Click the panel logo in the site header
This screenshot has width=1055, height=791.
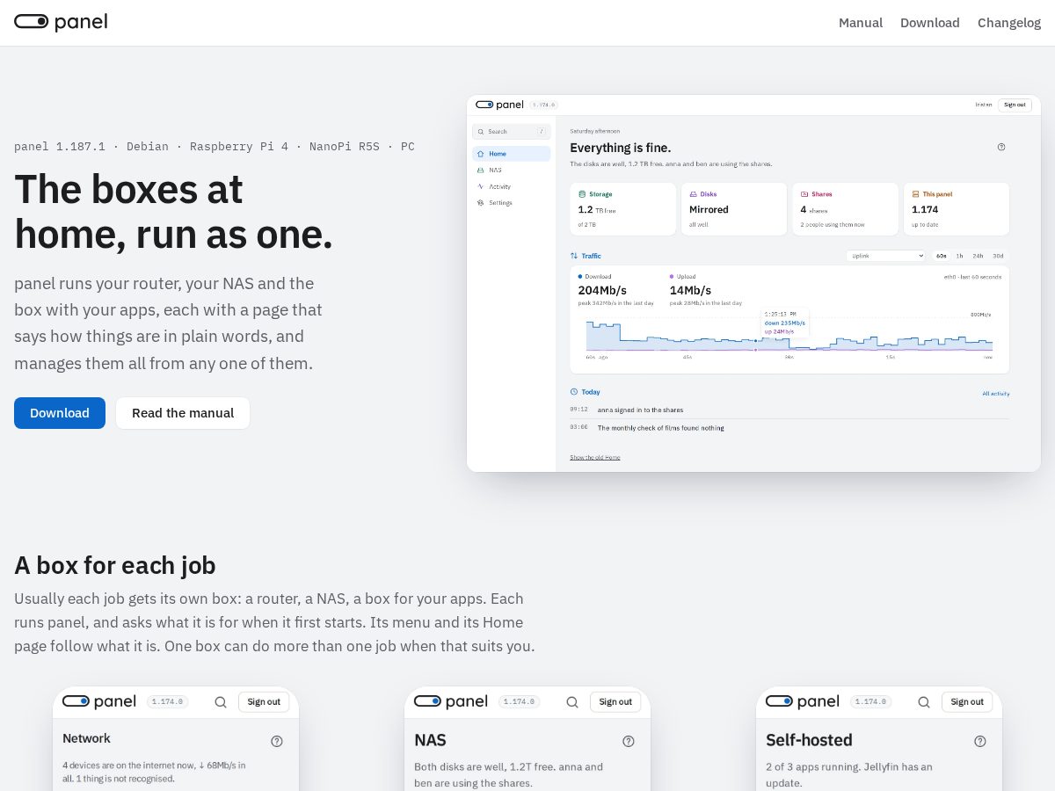pos(61,22)
